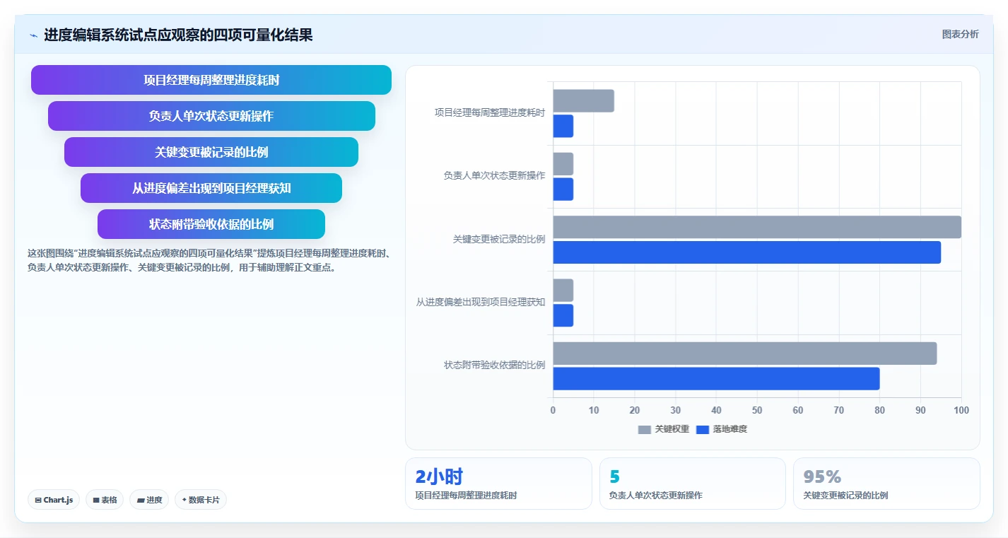This screenshot has height=538, width=1008.
Task: Click the 表格 tag chip
Action: tap(105, 500)
